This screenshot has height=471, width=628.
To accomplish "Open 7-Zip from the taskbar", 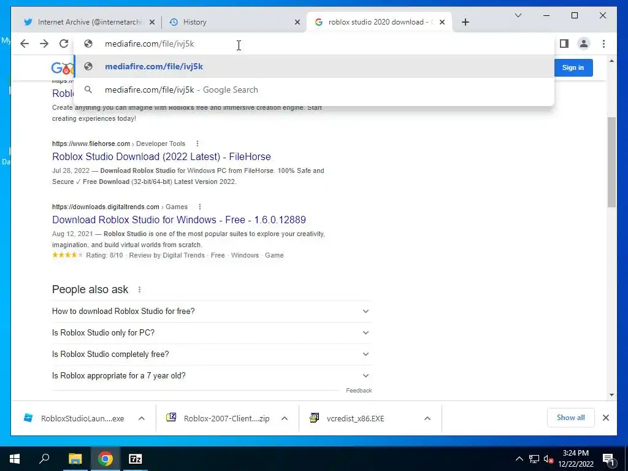I will tap(136, 459).
